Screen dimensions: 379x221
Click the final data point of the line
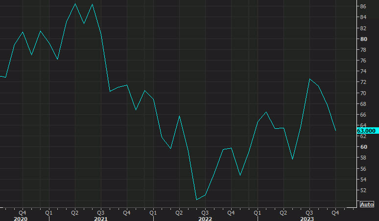335,131
